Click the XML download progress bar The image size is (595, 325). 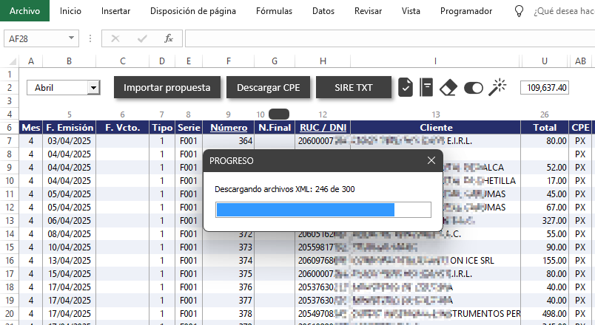tap(323, 210)
